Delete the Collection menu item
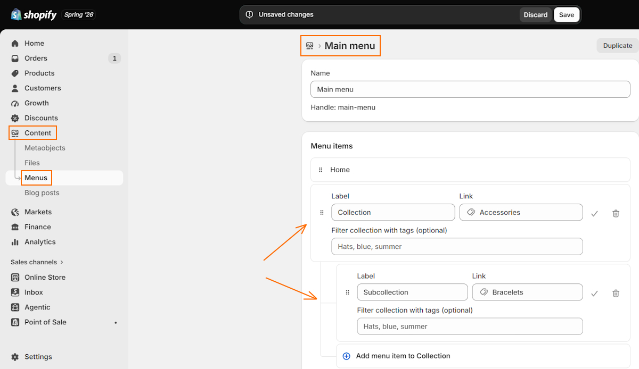This screenshot has width=639, height=369. point(616,213)
